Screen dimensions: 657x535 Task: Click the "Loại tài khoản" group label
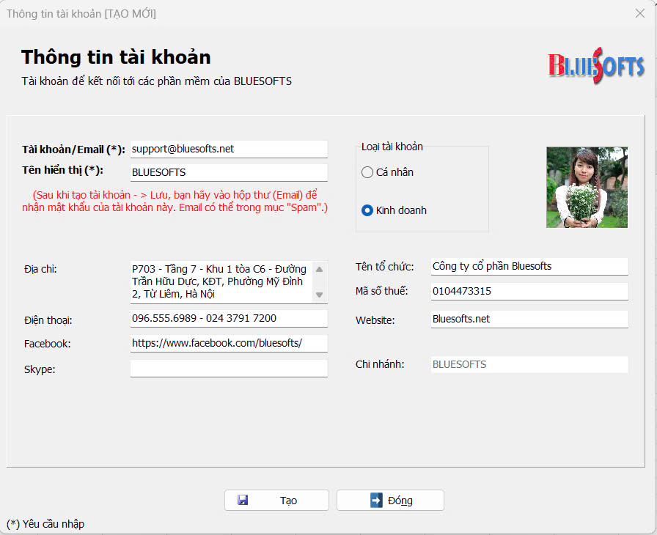pyautogui.click(x=392, y=147)
